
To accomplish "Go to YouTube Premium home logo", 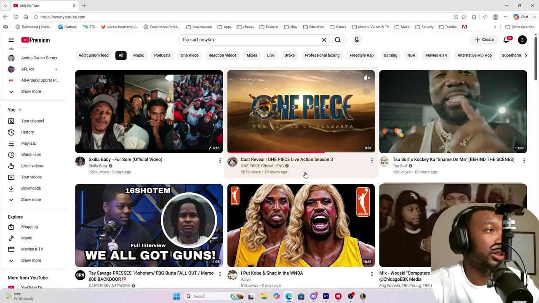I will coord(35,40).
